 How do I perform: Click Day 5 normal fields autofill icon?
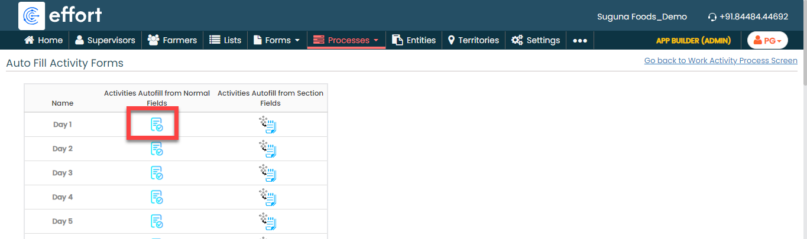(157, 221)
